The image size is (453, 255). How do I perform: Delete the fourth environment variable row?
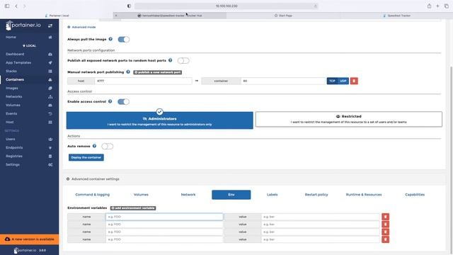click(385, 239)
